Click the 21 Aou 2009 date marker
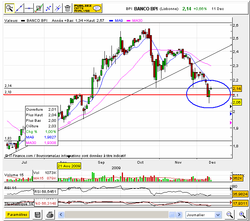The width and height of the screenshot is (250, 221). coord(69,166)
